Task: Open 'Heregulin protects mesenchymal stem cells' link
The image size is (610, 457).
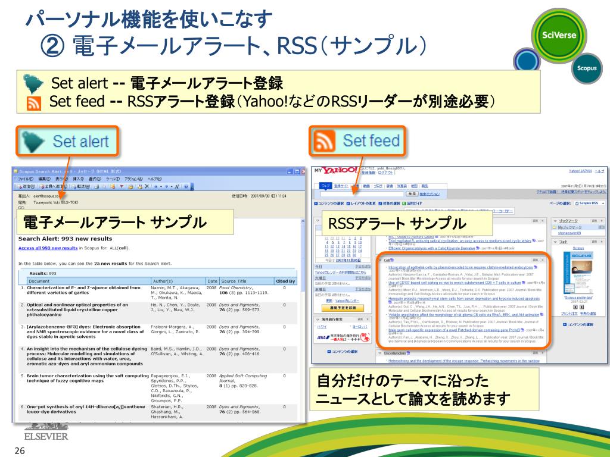Action: [x=464, y=299]
